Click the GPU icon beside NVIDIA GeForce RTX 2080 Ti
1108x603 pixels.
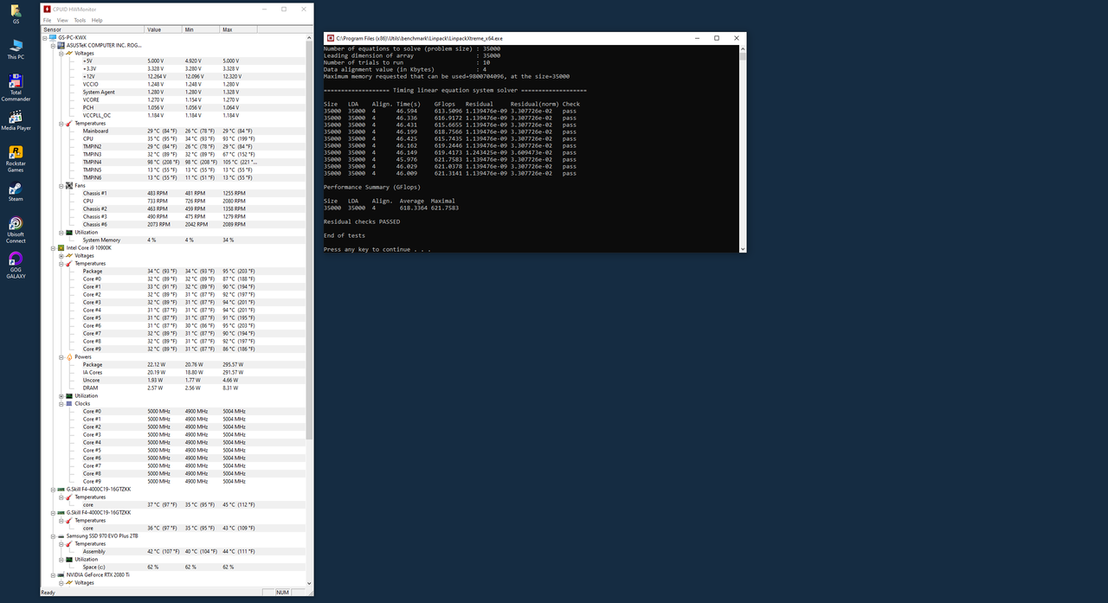click(x=61, y=574)
